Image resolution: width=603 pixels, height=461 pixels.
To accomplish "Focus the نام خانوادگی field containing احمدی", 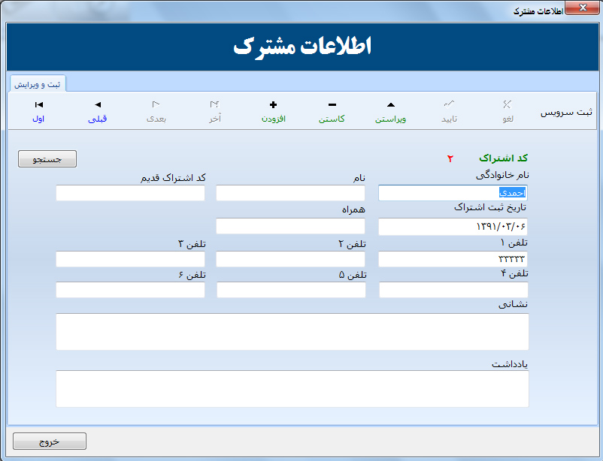I will (x=453, y=193).
